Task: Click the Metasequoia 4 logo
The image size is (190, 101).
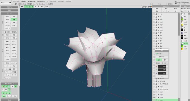Action: point(182,3)
